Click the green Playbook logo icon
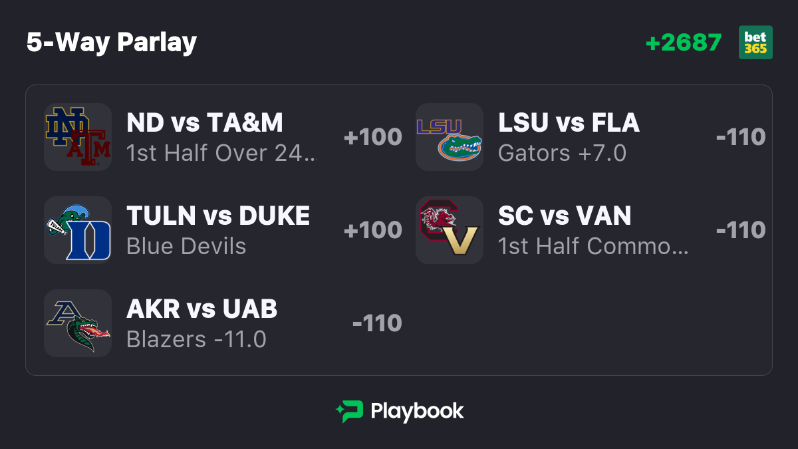798x449 pixels. pyautogui.click(x=350, y=412)
